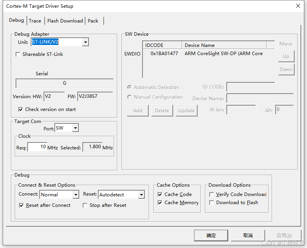This screenshot has width=307, height=248.
Task: Click the AP input field
Action: tap(284, 109)
